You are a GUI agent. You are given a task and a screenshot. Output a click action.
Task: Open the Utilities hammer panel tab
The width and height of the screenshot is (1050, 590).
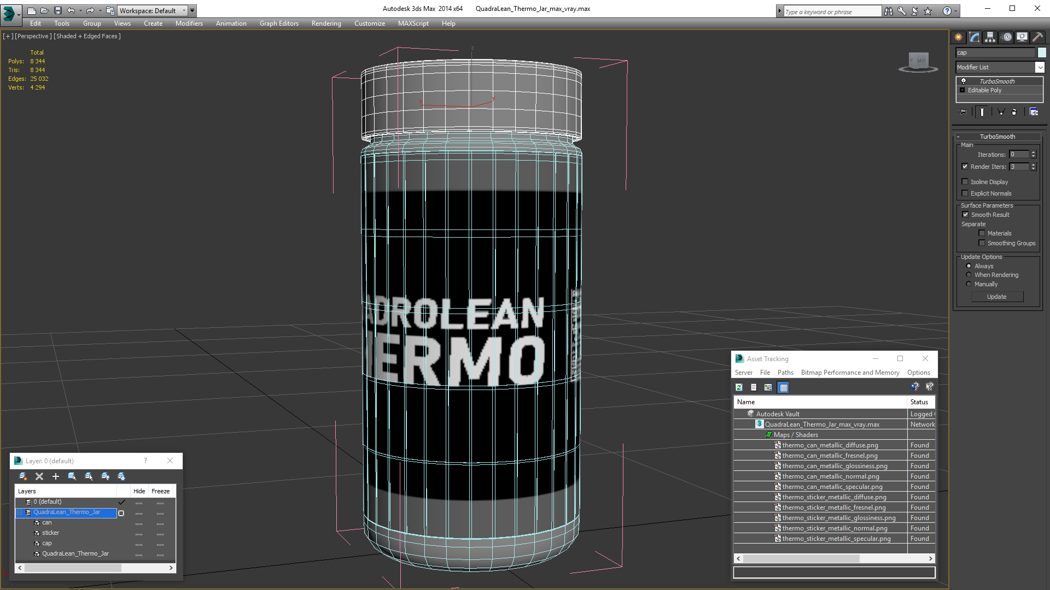(x=1037, y=37)
